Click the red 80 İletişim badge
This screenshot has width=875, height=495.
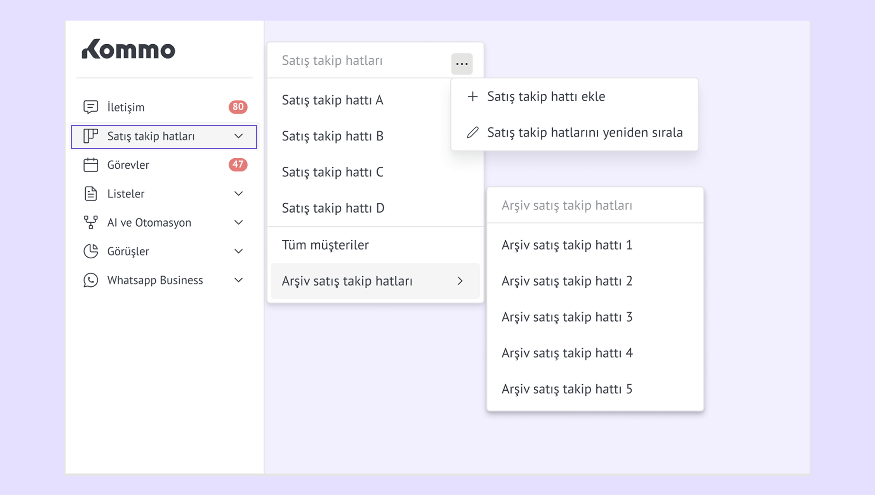pos(238,107)
